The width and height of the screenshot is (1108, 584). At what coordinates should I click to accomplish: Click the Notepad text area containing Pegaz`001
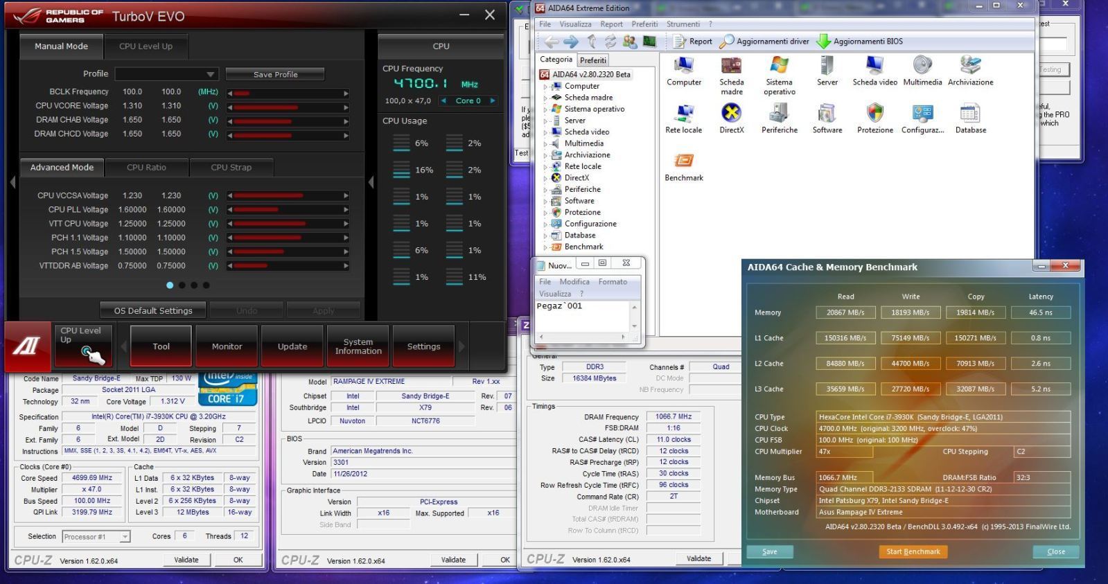[583, 316]
